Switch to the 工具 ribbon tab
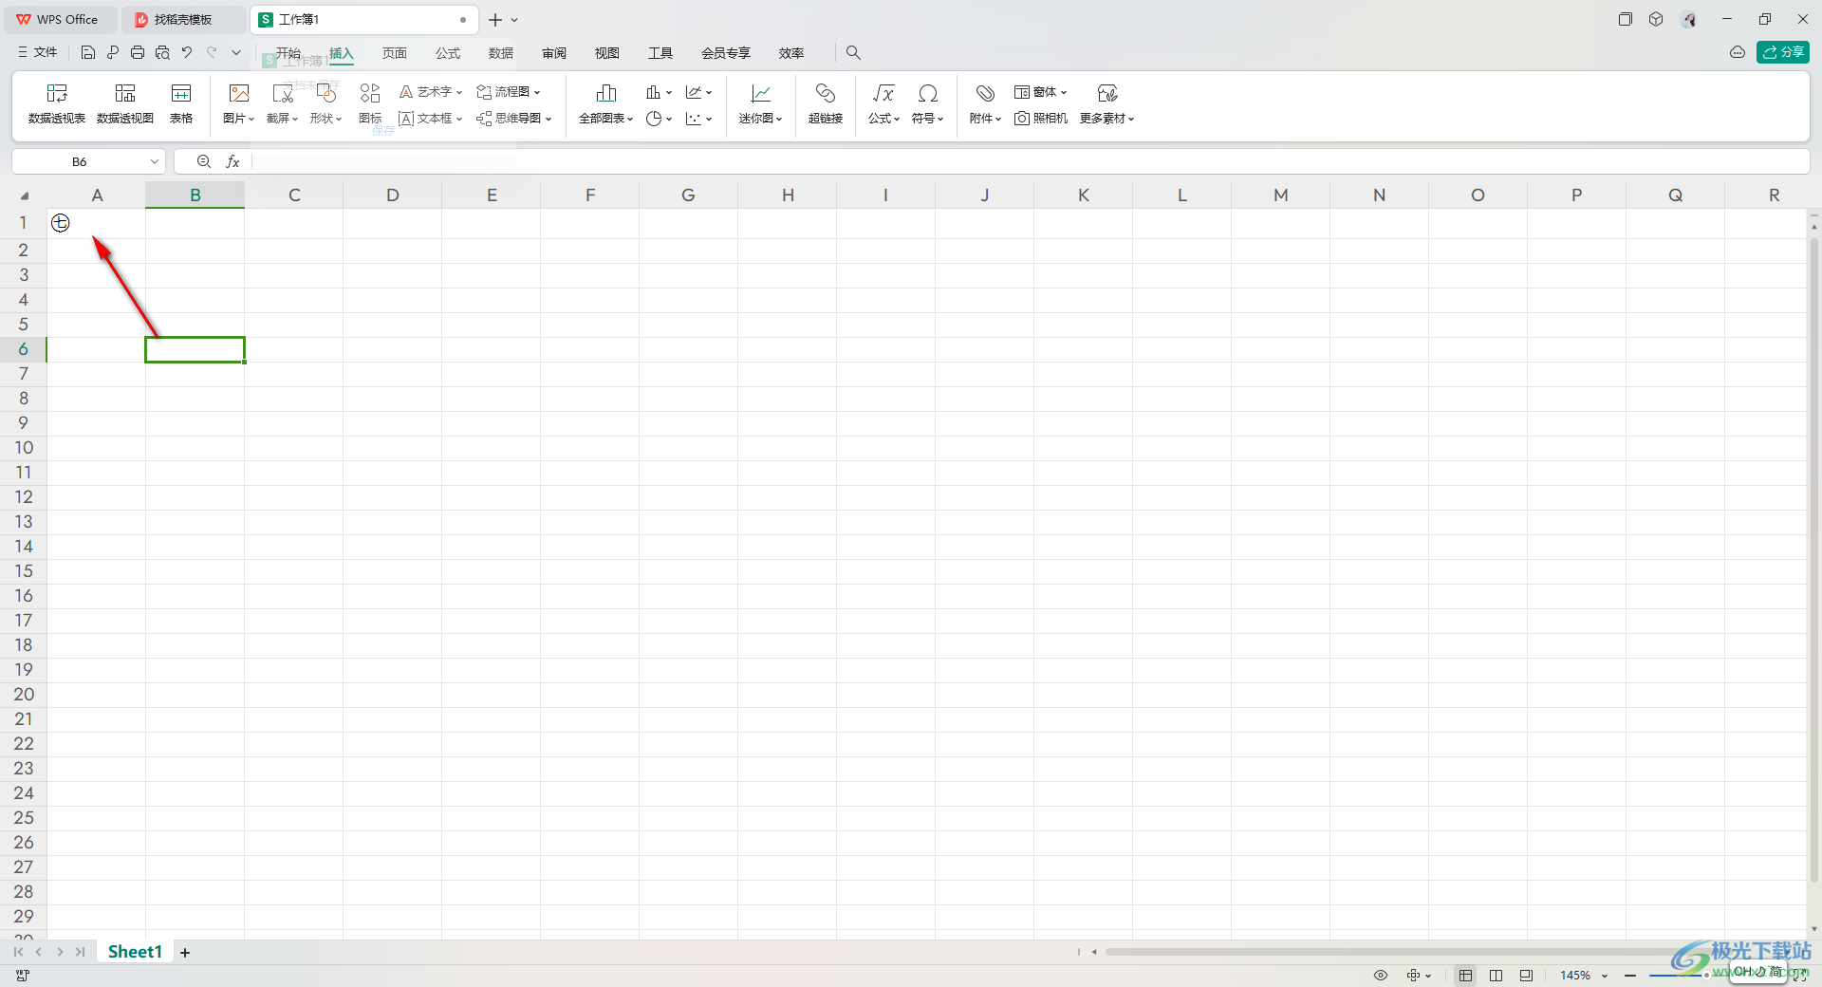The width and height of the screenshot is (1822, 987). tap(660, 53)
